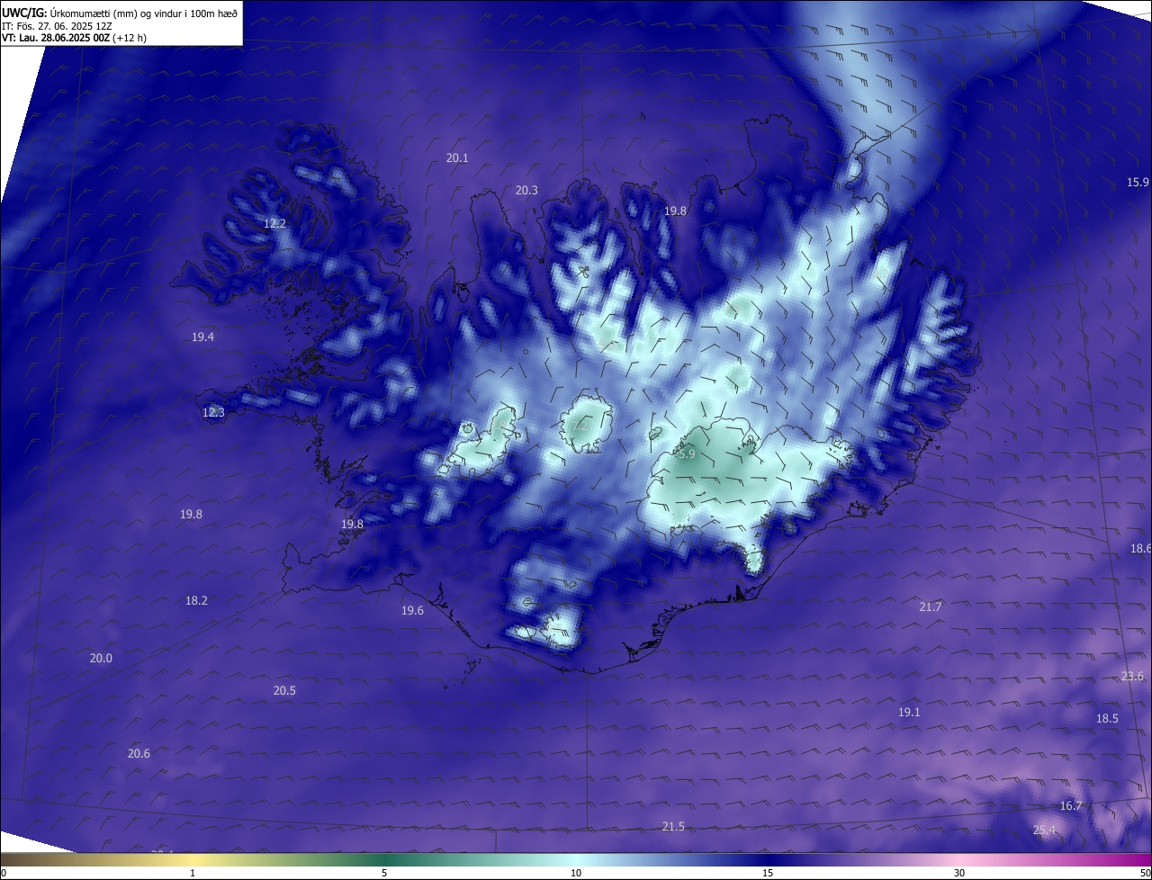Click the 23.6 value label
1152x880 pixels.
tap(1132, 676)
